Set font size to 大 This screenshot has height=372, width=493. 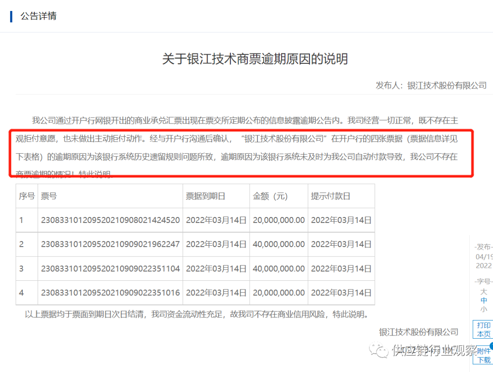point(483,292)
